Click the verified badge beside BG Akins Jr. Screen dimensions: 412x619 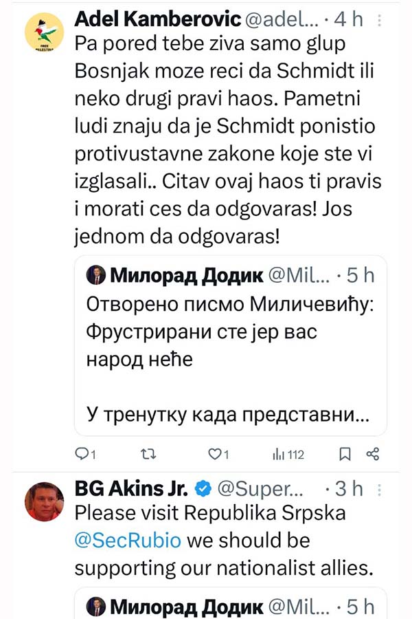[x=203, y=489]
